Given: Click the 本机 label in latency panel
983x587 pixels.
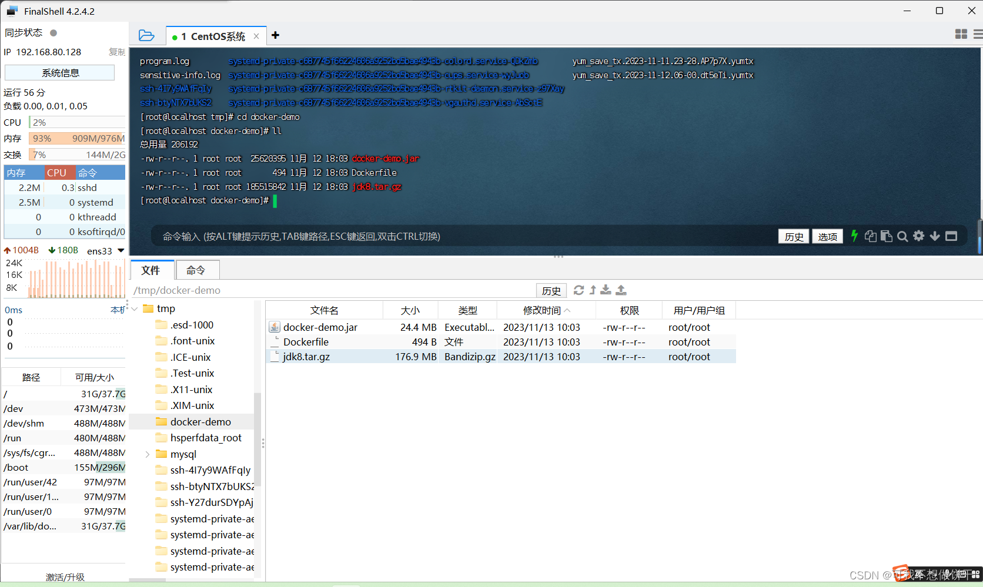Looking at the screenshot, I should 118,310.
